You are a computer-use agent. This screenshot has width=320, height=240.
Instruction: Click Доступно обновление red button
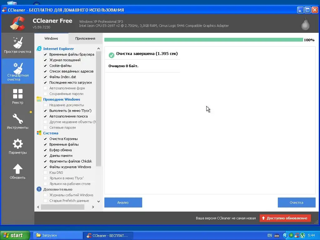[x=285, y=218]
